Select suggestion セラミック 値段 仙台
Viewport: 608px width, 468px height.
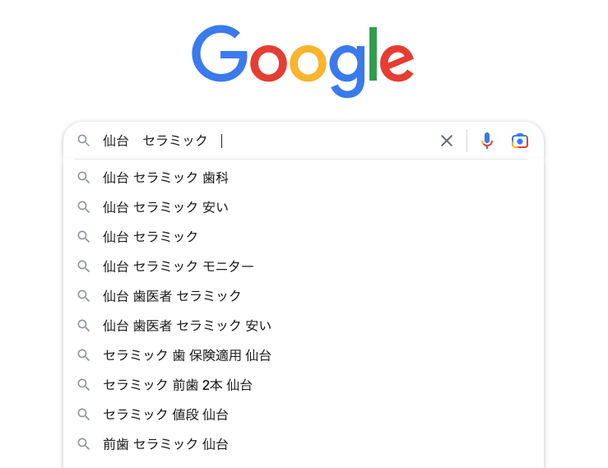(304, 415)
